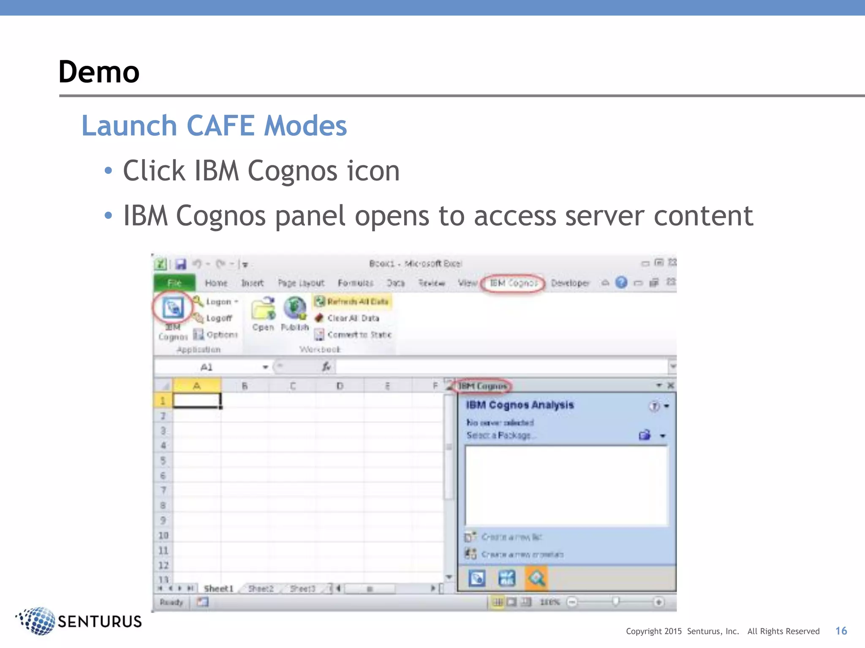Image resolution: width=865 pixels, height=648 pixels.
Task: Click the zoom out minus button
Action: 572,602
